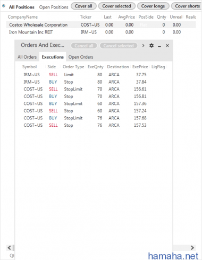Sort positions by PosSide column header
The height and width of the screenshot is (260, 202).
point(146,17)
